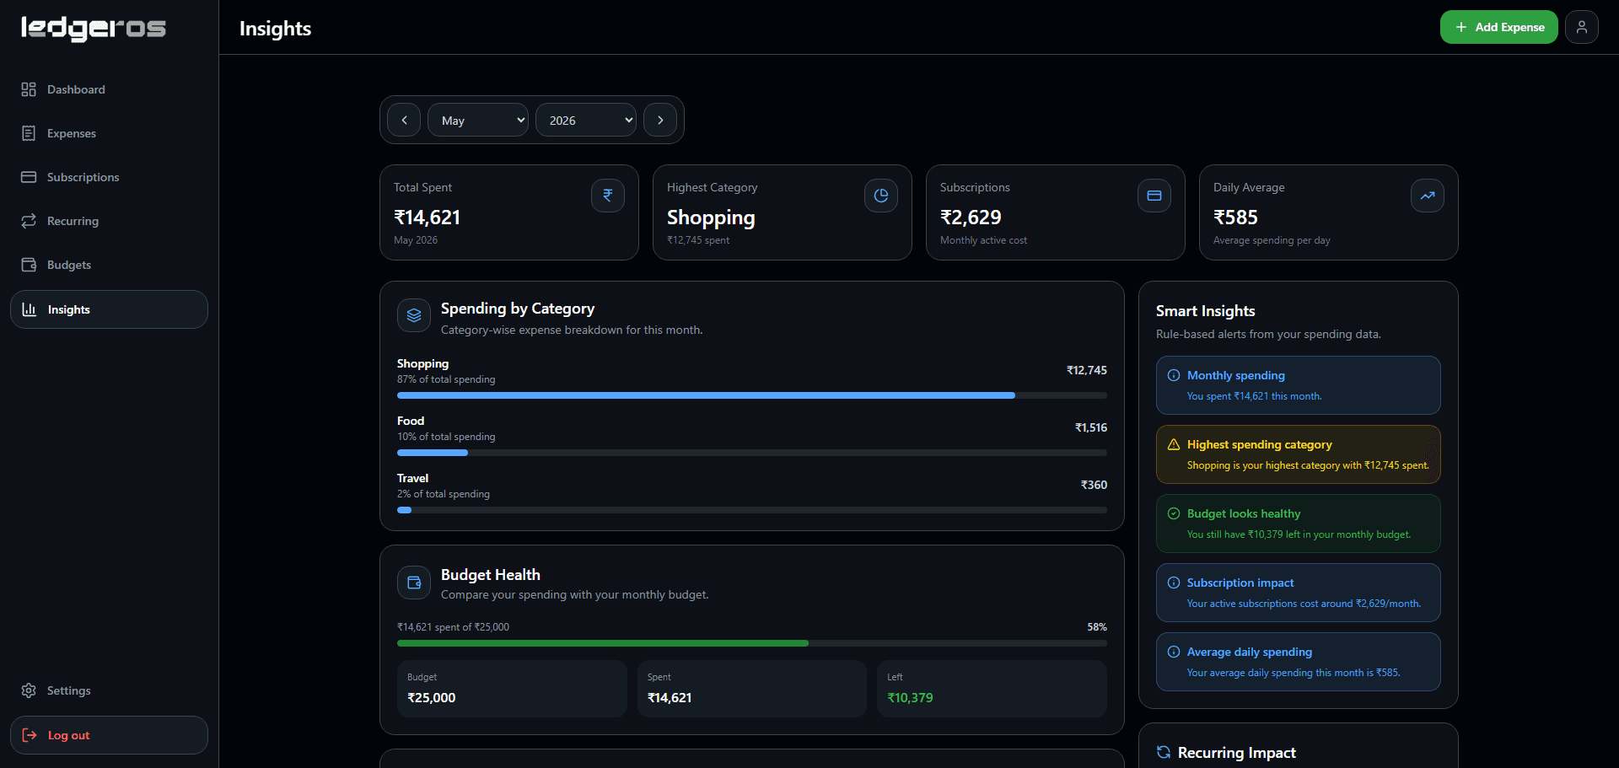Click the info icon on Subscription impact
This screenshot has height=768, width=1619.
pyautogui.click(x=1174, y=583)
